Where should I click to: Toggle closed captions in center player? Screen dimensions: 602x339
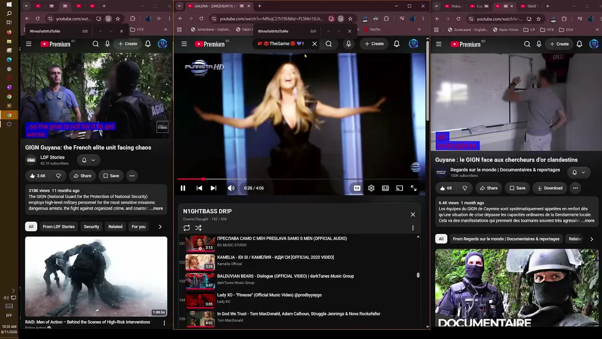(x=357, y=188)
